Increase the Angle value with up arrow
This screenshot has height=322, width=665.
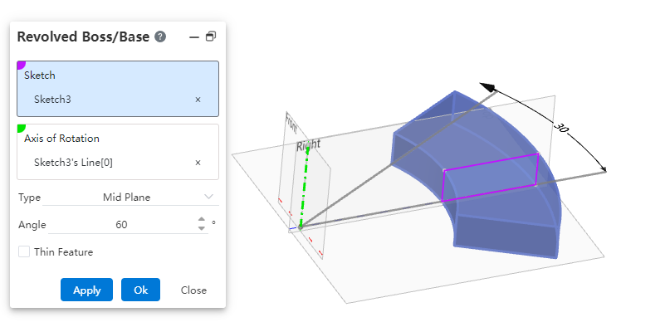[x=202, y=220]
